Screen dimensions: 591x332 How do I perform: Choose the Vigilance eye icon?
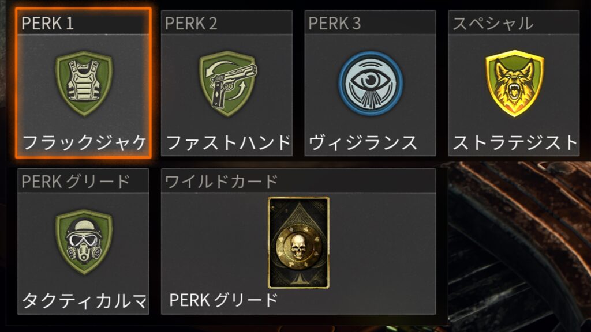pos(371,83)
